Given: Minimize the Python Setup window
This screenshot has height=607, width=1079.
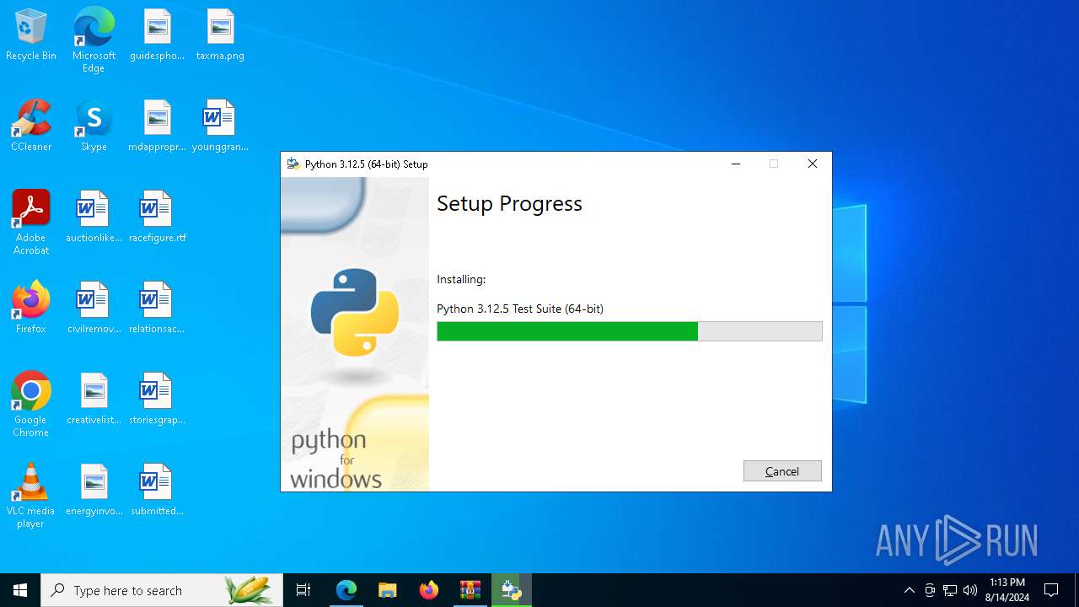Looking at the screenshot, I should [736, 164].
